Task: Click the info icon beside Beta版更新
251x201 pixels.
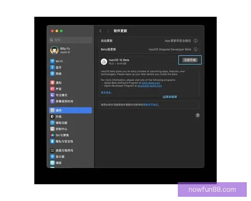Action: [x=195, y=49]
